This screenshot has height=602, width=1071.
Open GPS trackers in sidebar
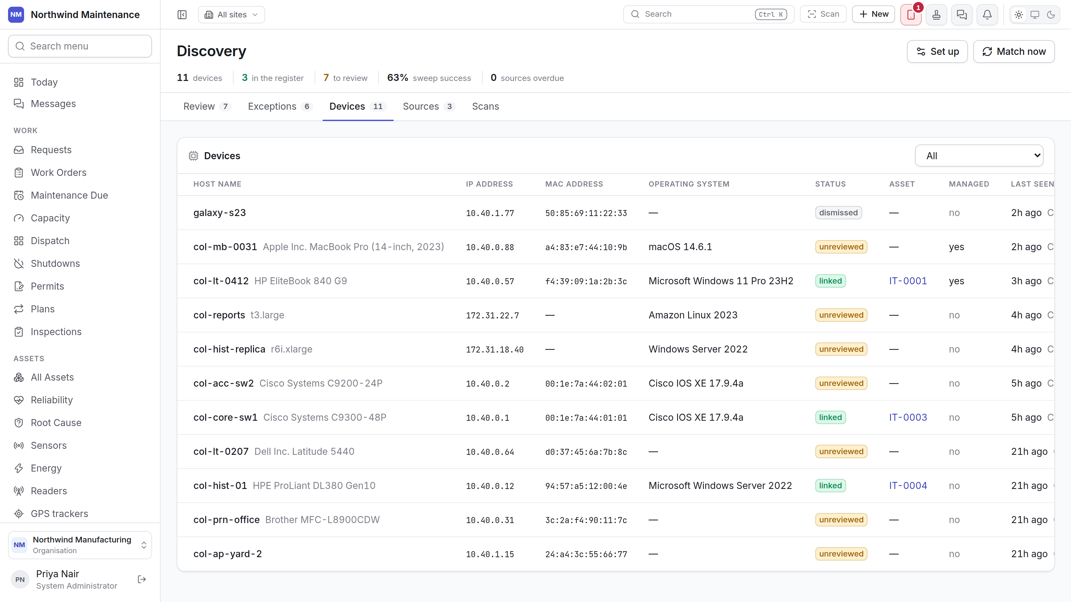point(80,513)
